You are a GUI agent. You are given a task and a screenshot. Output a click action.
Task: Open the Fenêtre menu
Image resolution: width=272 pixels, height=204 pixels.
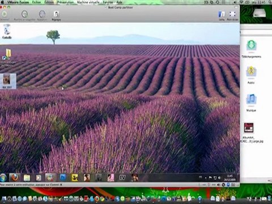click(108, 2)
